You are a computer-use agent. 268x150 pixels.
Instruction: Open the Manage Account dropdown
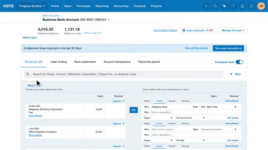pos(233,30)
